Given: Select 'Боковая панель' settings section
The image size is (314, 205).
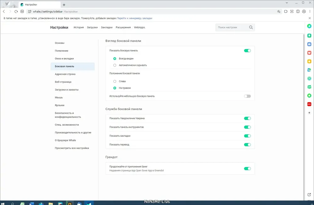Looking at the screenshot, I should tap(73, 66).
